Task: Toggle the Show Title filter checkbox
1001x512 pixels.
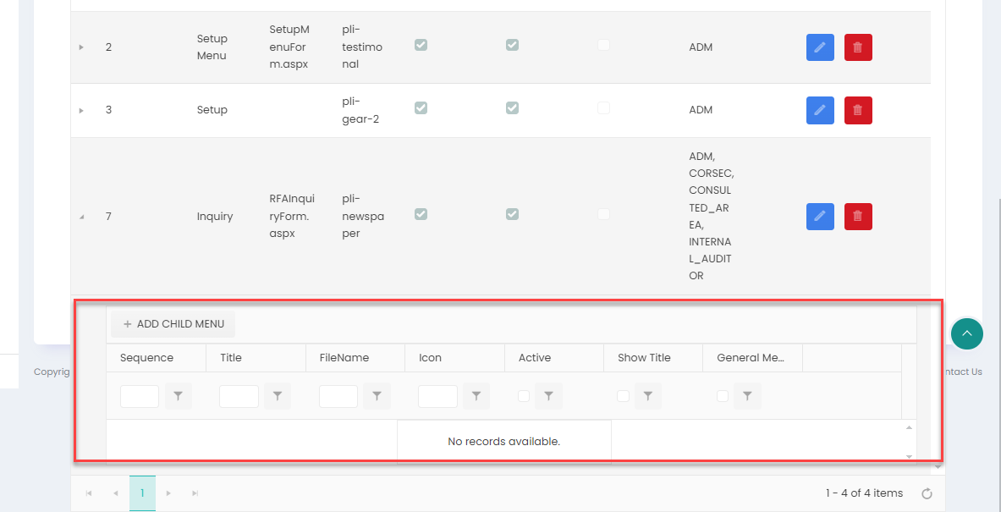Action: click(x=623, y=396)
